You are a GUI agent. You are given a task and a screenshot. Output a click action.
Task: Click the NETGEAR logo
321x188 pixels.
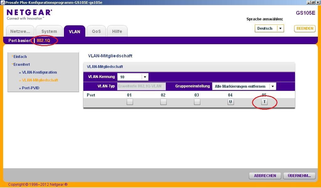(29, 14)
